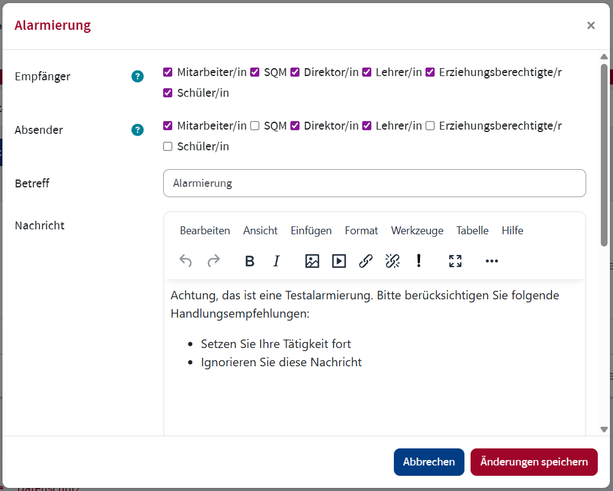Expand more toolbar options ellipsis
Screen dimensions: 613x491
tap(492, 261)
